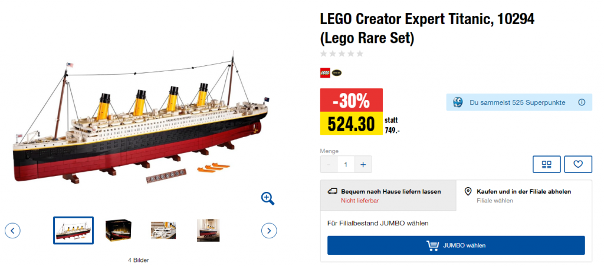This screenshot has width=604, height=266.
Task: Click the LEGO brand logo
Action: [x=325, y=73]
